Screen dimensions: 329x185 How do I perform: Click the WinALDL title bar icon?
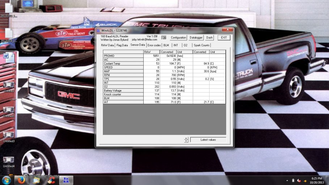pyautogui.click(x=98, y=30)
